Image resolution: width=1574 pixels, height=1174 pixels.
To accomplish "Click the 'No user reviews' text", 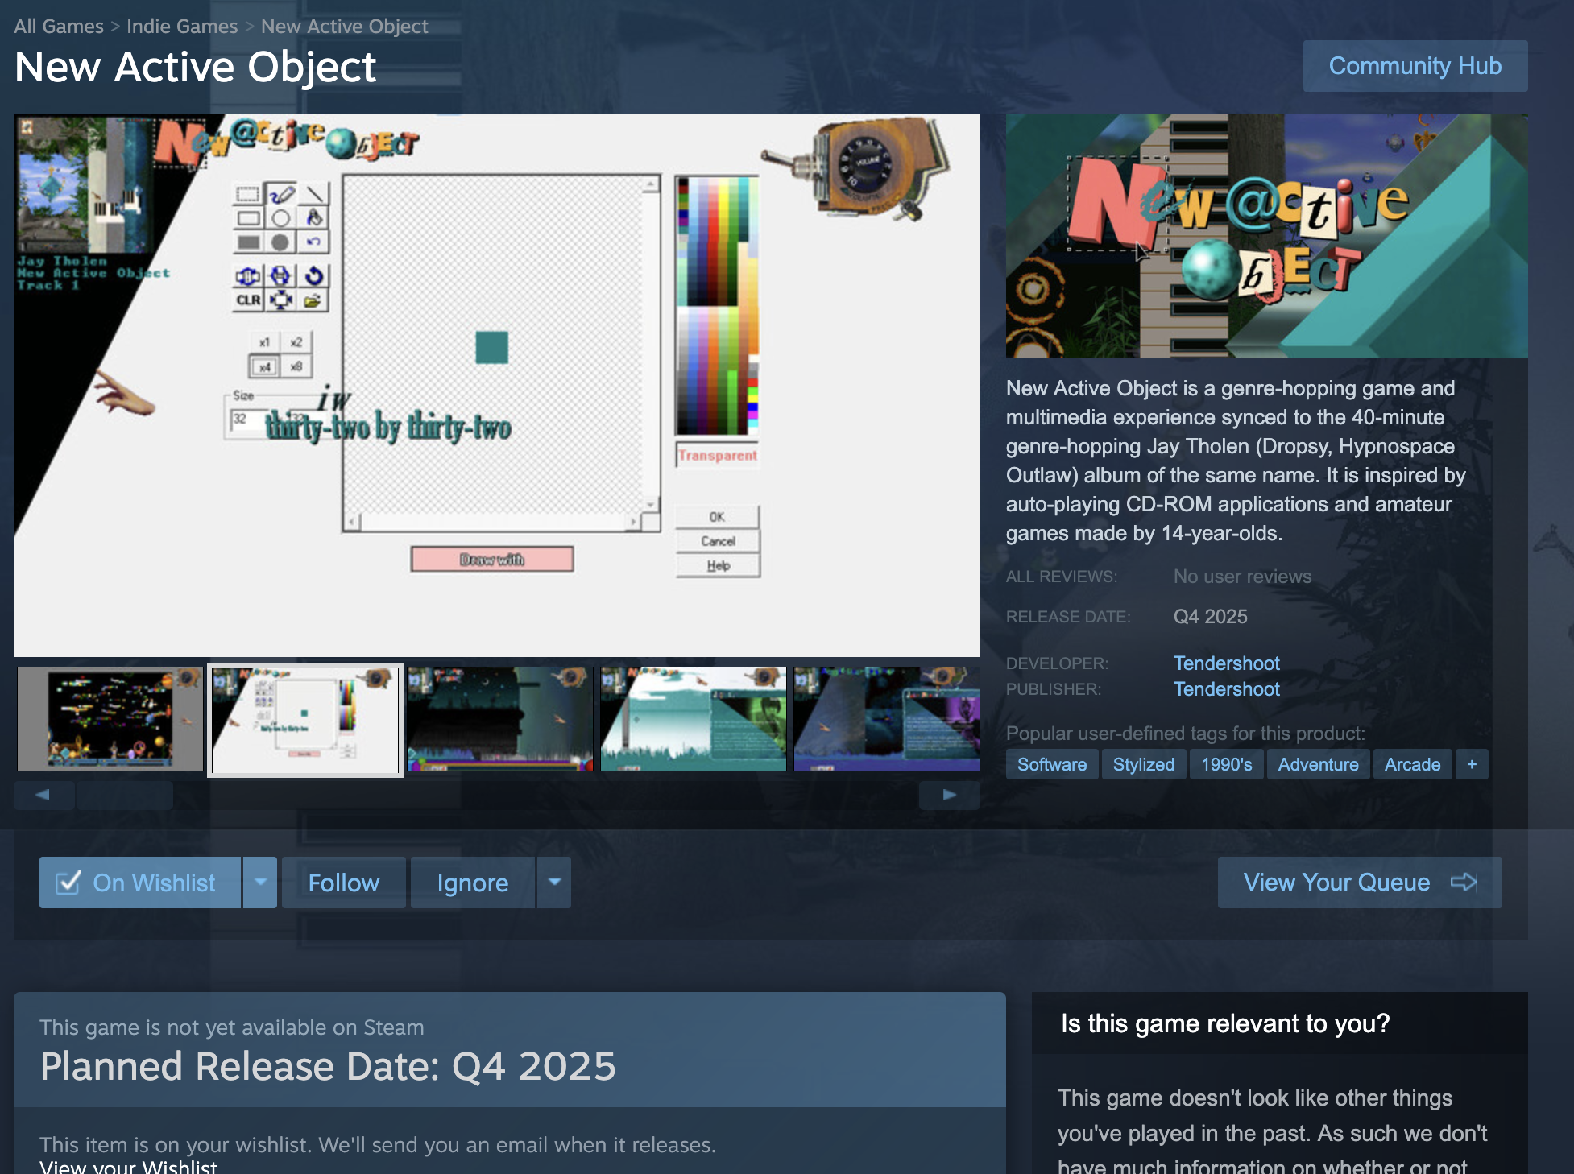I will click(x=1242, y=577).
